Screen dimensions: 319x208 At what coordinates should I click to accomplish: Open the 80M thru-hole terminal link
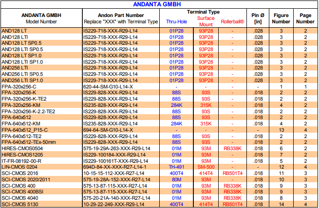click(x=176, y=179)
